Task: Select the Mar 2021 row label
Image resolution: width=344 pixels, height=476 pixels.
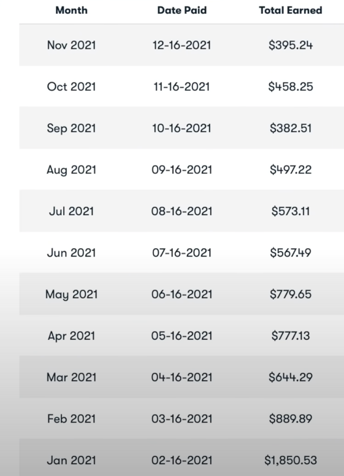Action: tap(72, 377)
